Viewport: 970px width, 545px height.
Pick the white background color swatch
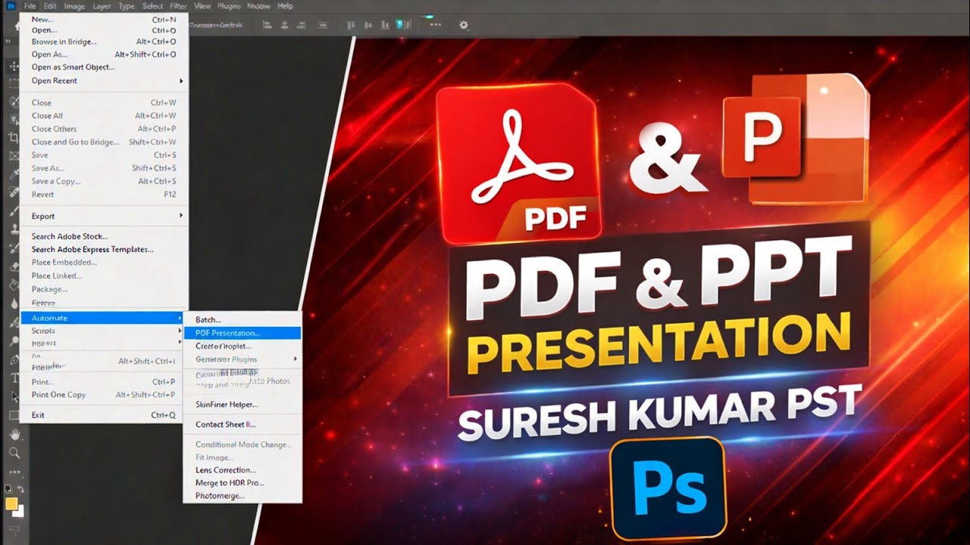(x=19, y=514)
